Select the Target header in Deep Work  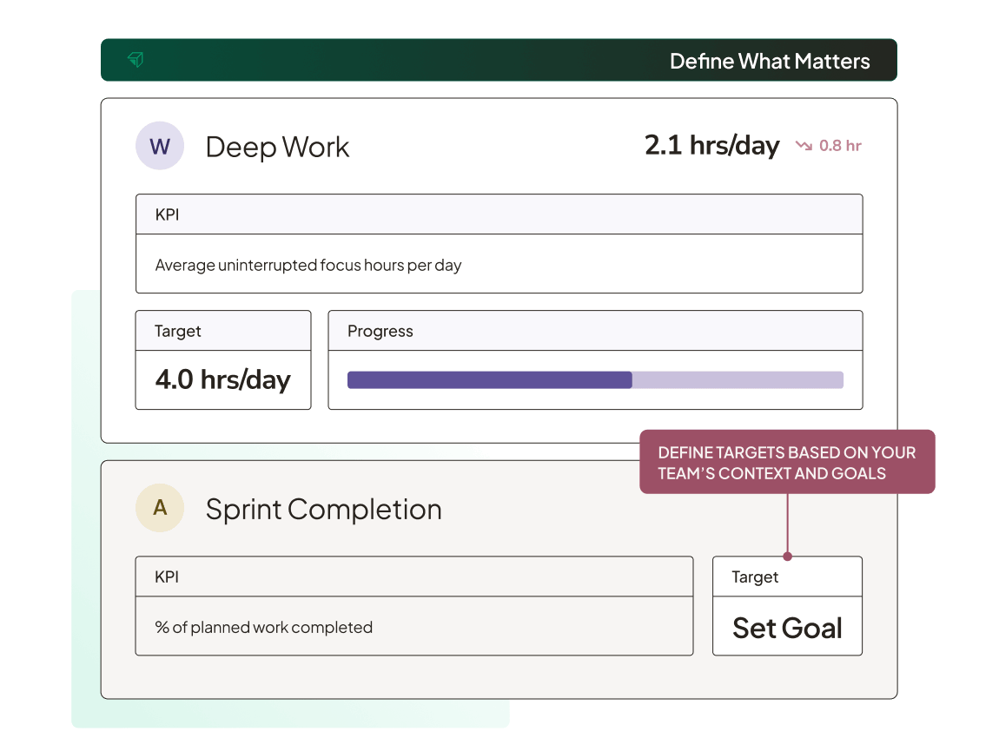point(178,331)
